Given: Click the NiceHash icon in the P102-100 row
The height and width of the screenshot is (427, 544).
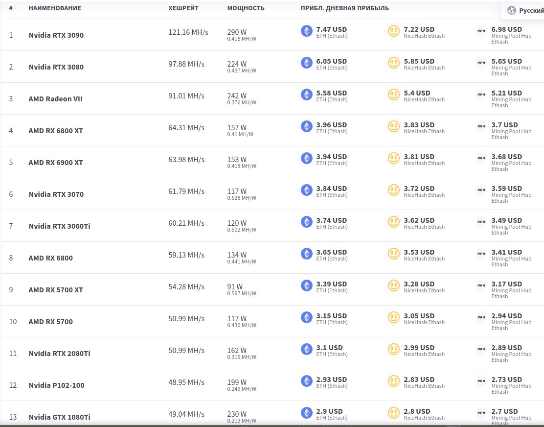Looking at the screenshot, I should point(393,381).
